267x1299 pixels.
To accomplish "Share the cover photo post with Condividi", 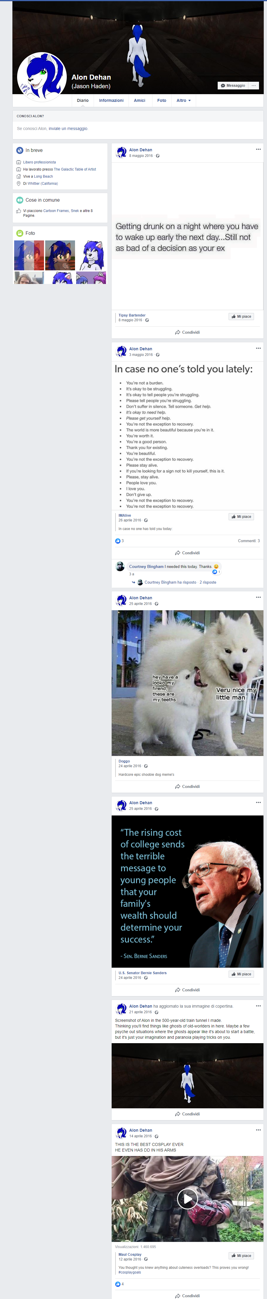I will coord(188,1114).
